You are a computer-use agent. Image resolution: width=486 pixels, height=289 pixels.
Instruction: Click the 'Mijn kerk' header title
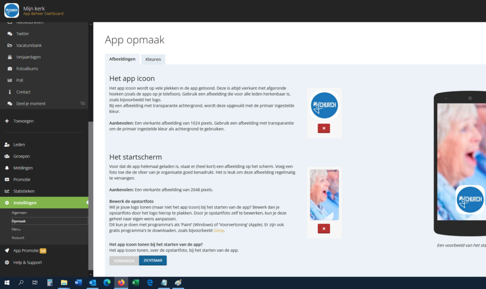click(x=34, y=8)
